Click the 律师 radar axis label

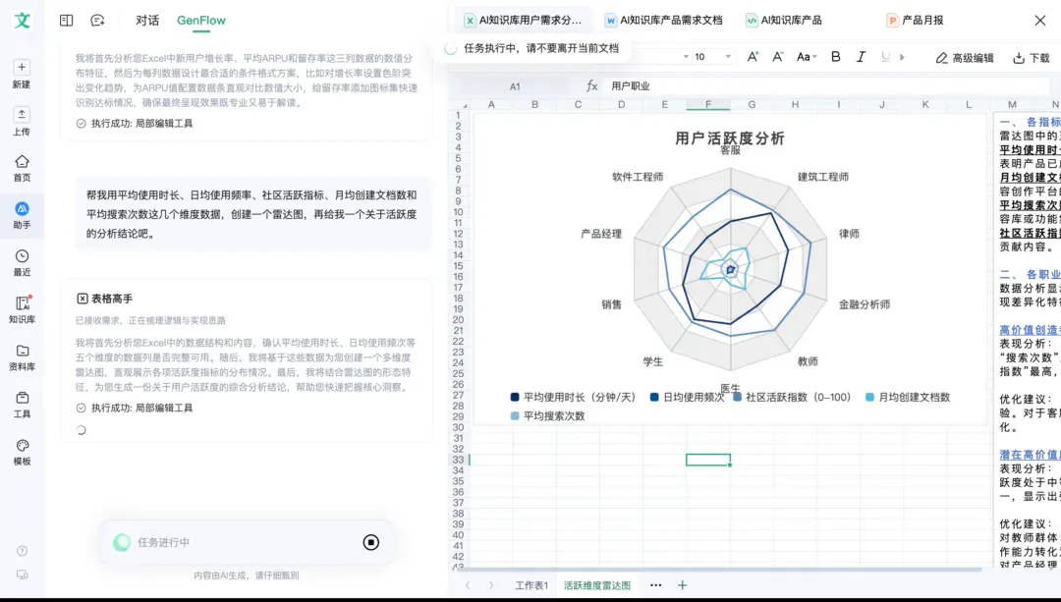(x=849, y=234)
